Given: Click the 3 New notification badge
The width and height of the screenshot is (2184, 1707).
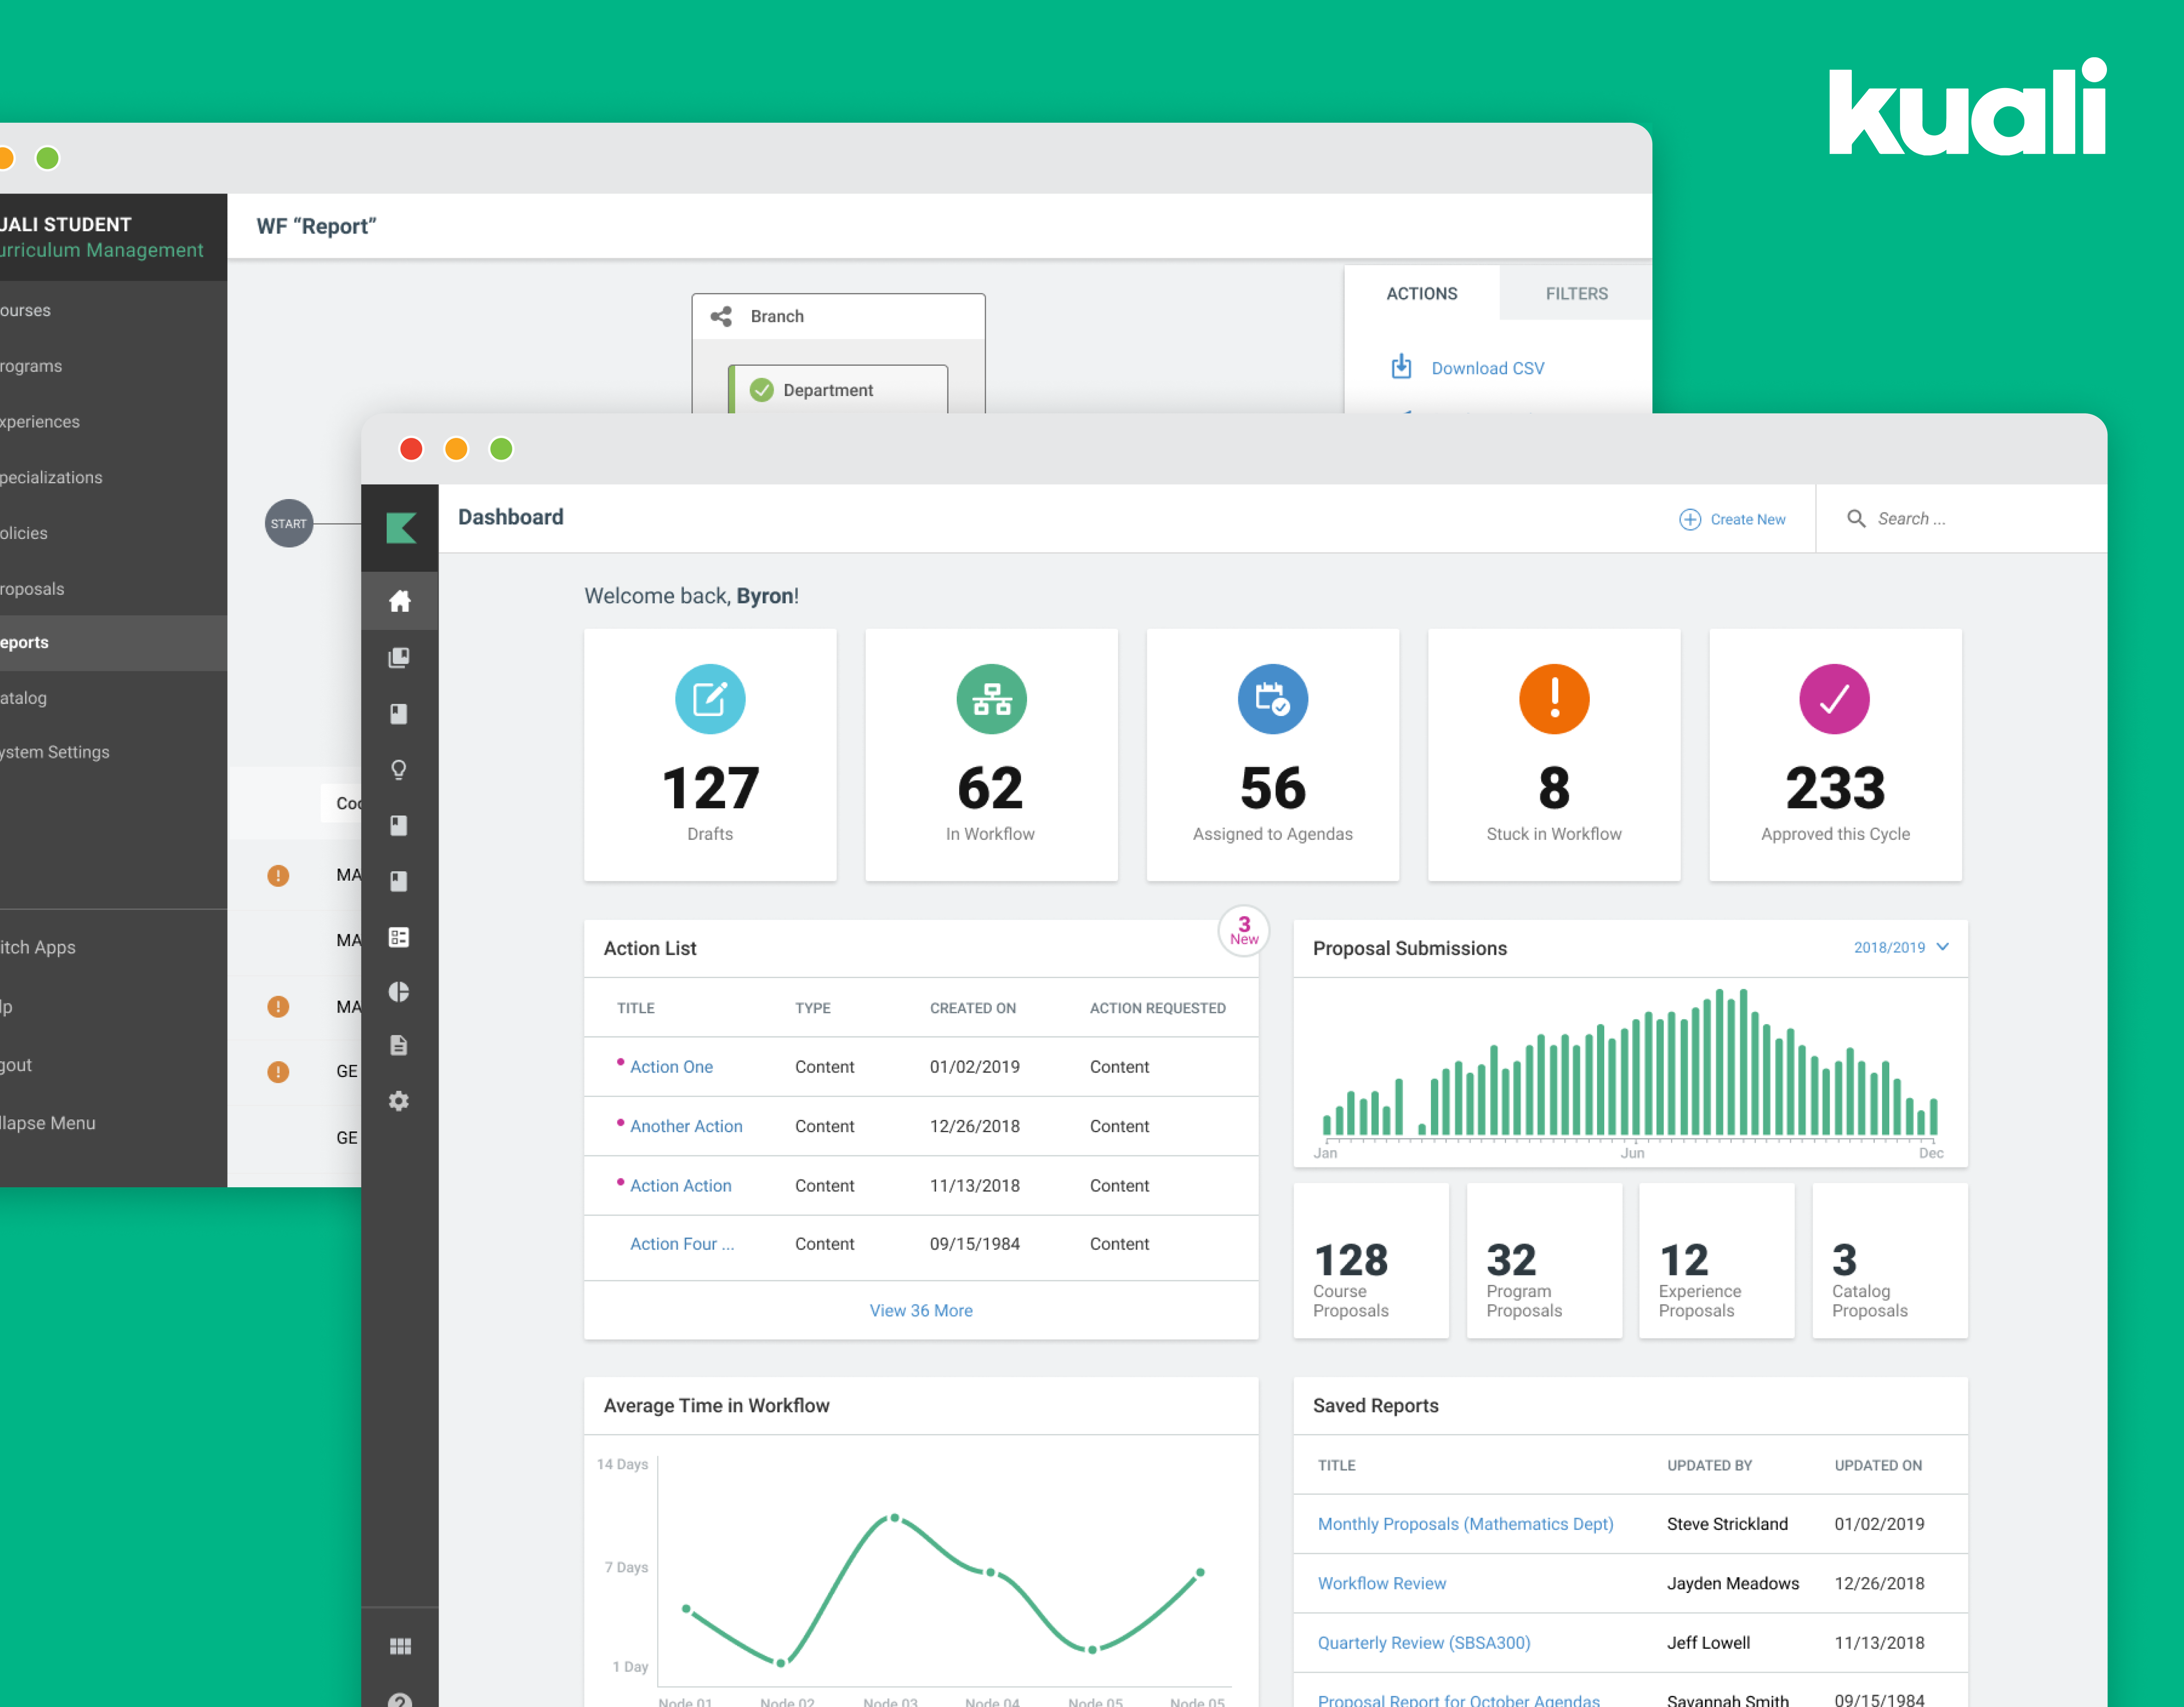Looking at the screenshot, I should tap(1243, 930).
